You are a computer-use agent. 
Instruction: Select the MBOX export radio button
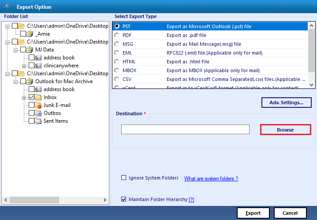click(117, 70)
